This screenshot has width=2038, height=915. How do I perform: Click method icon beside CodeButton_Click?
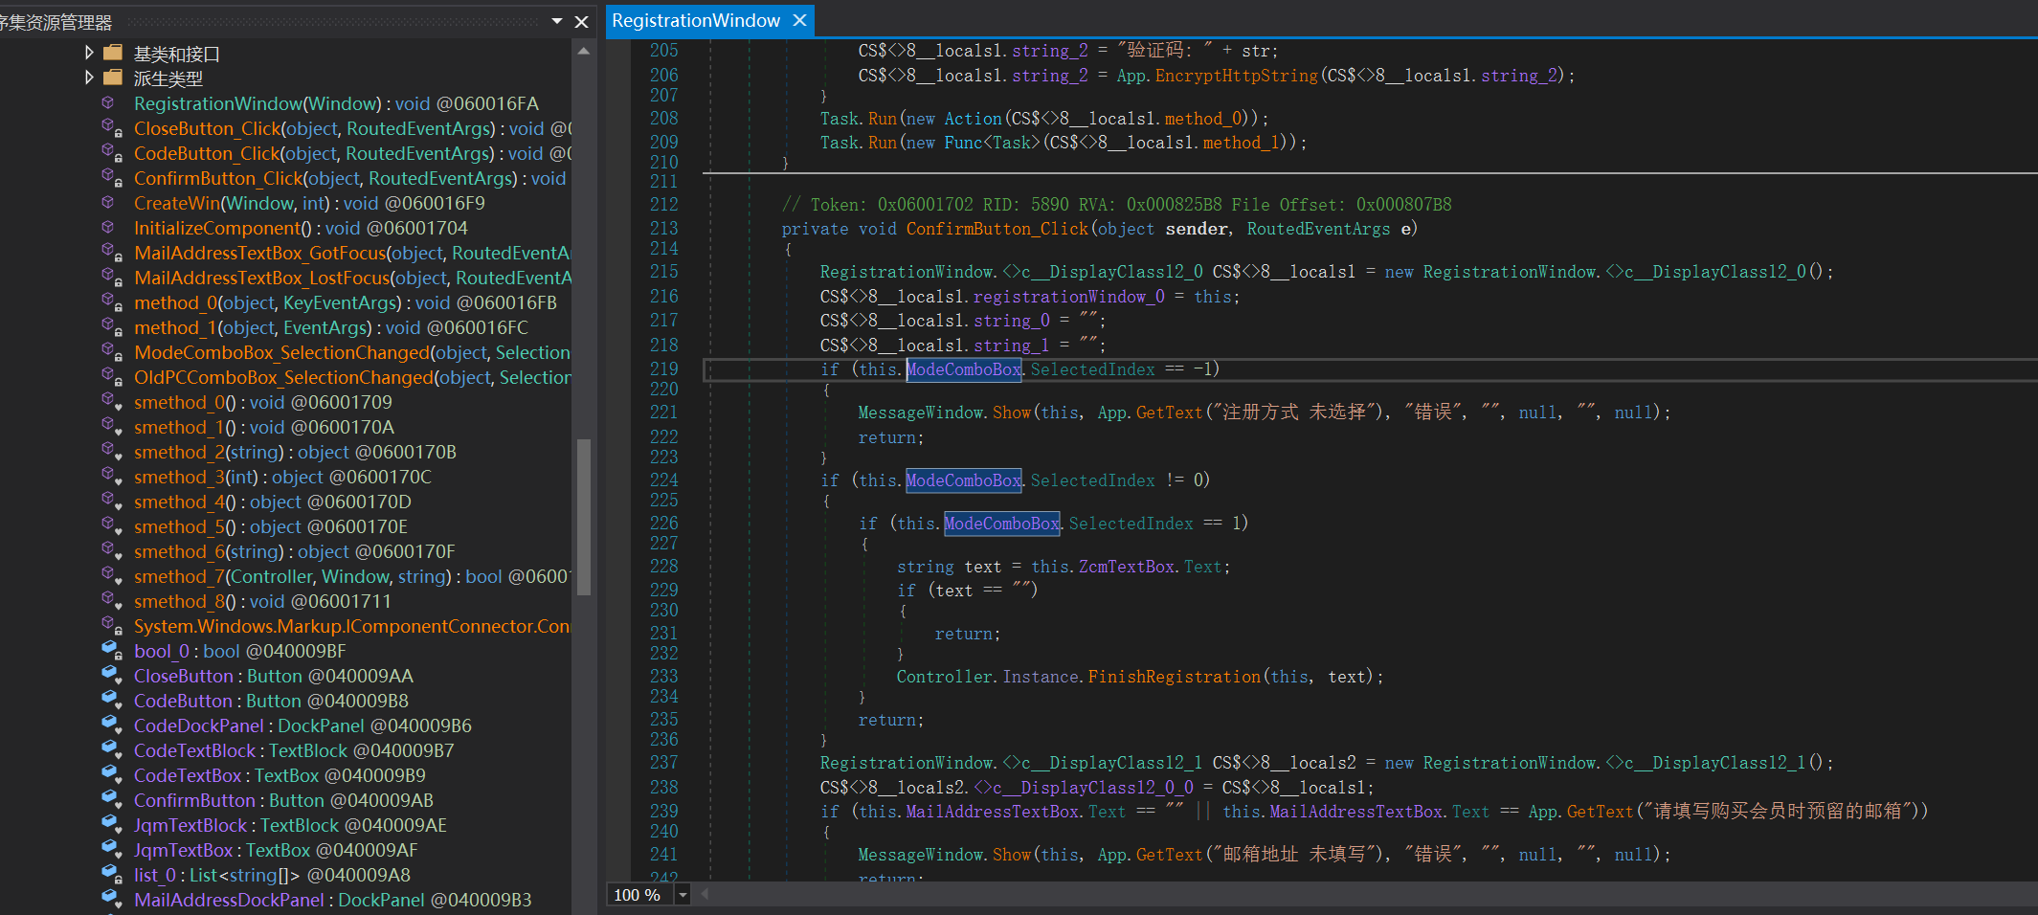112,153
